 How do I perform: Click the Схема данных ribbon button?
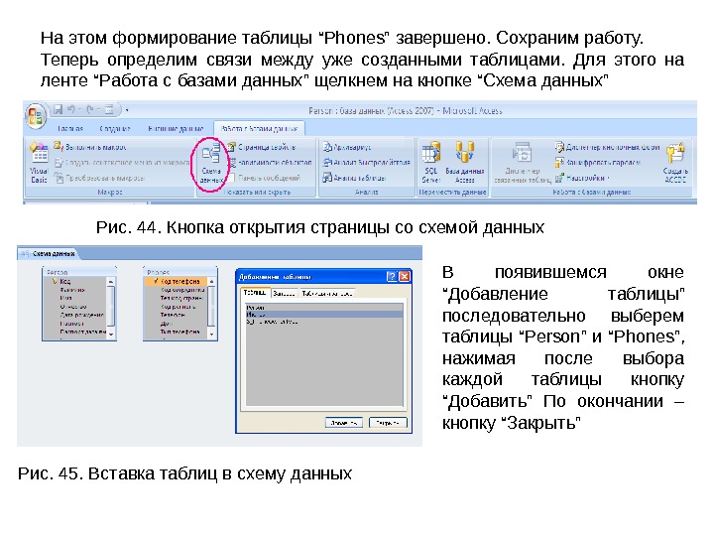(x=211, y=163)
